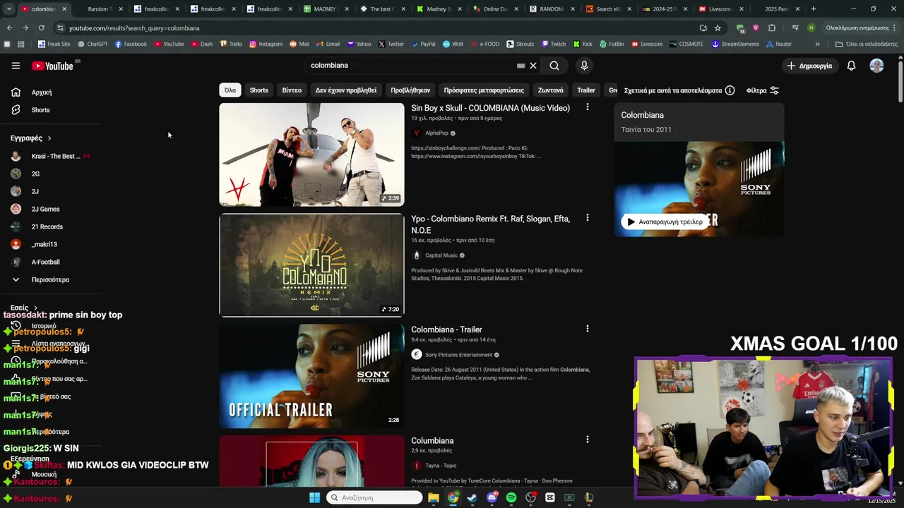This screenshot has height=508, width=904.
Task: Click the Sin Boy x Skull COLOMBIANA title
Action: click(x=490, y=108)
